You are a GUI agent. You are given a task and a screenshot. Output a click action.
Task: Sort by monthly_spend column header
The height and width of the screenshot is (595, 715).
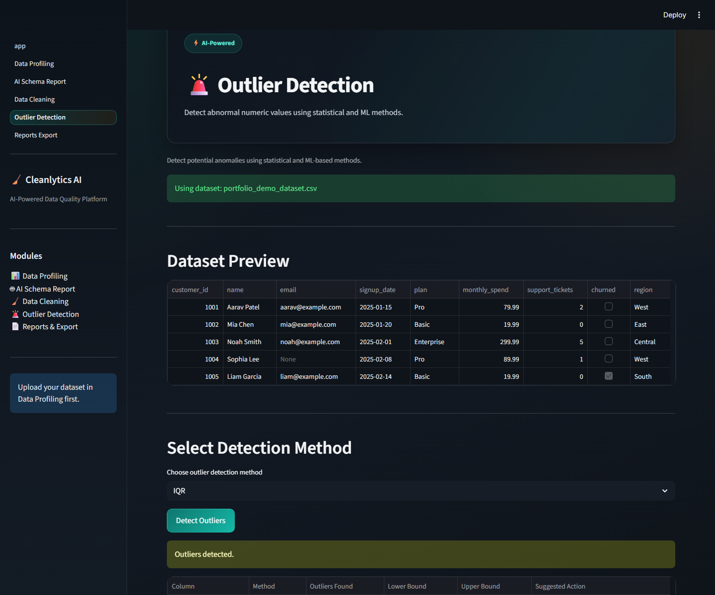pos(491,290)
